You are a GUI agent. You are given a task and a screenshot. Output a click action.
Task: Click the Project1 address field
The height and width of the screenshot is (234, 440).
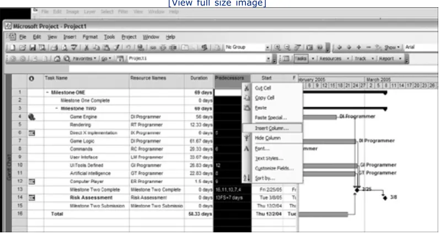(197, 59)
